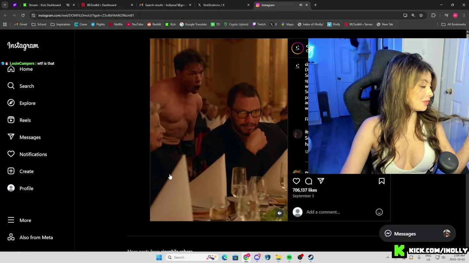Image resolution: width=469 pixels, height=263 pixels.
Task: Click the reel video to pause
Action: pos(219,130)
